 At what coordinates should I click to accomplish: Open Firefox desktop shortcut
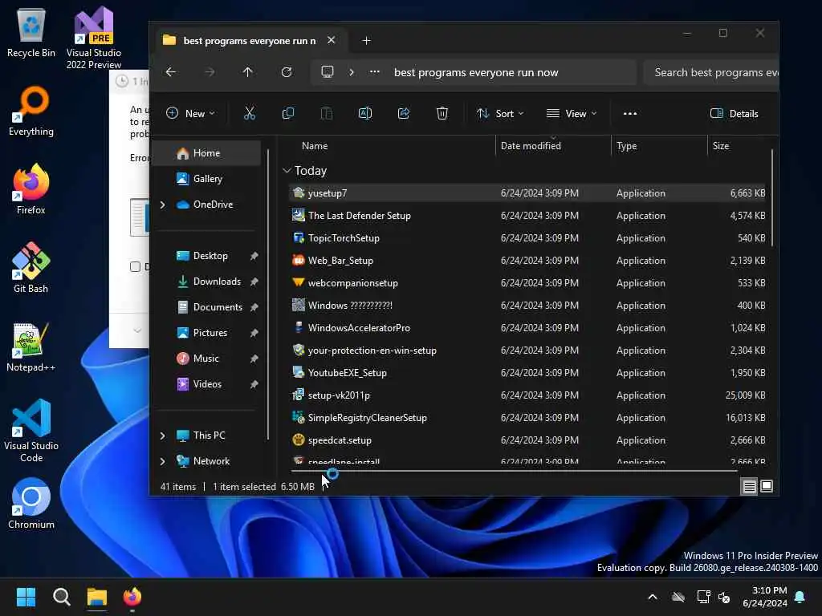pyautogui.click(x=31, y=189)
